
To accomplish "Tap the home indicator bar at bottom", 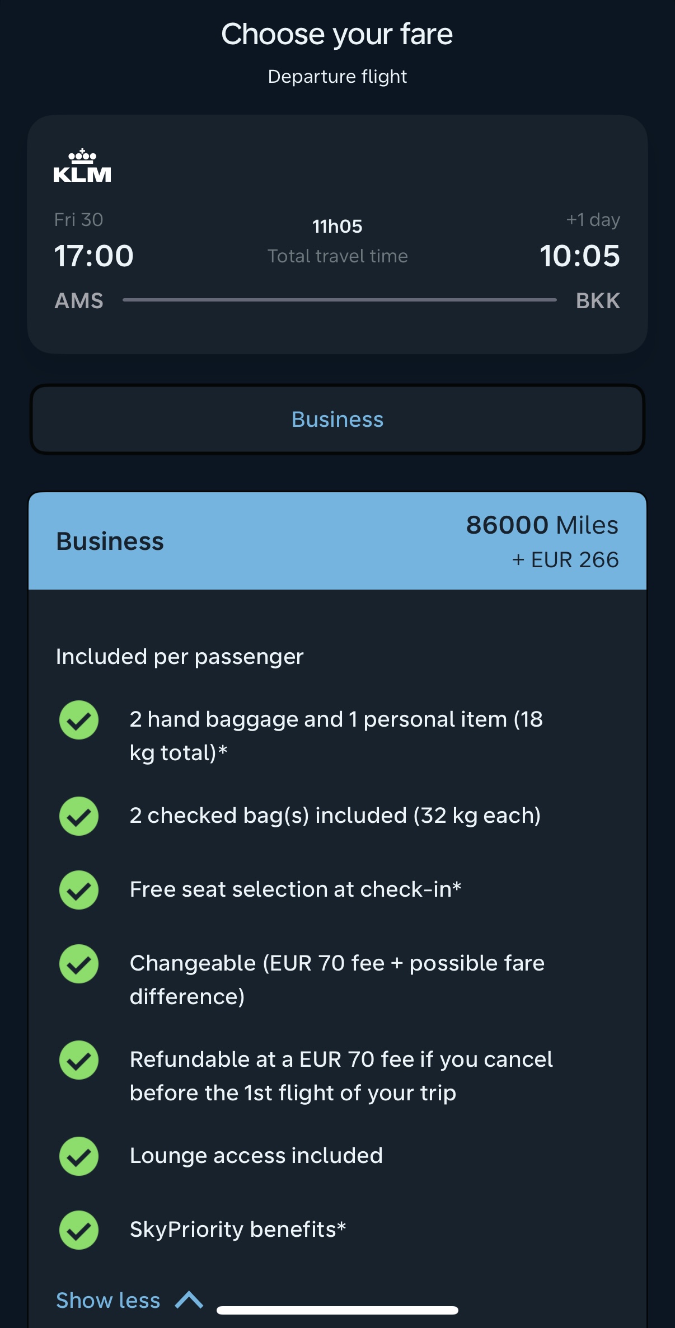I will [337, 1310].
